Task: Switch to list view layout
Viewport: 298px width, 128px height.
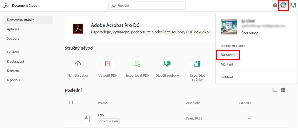Action: point(275,90)
